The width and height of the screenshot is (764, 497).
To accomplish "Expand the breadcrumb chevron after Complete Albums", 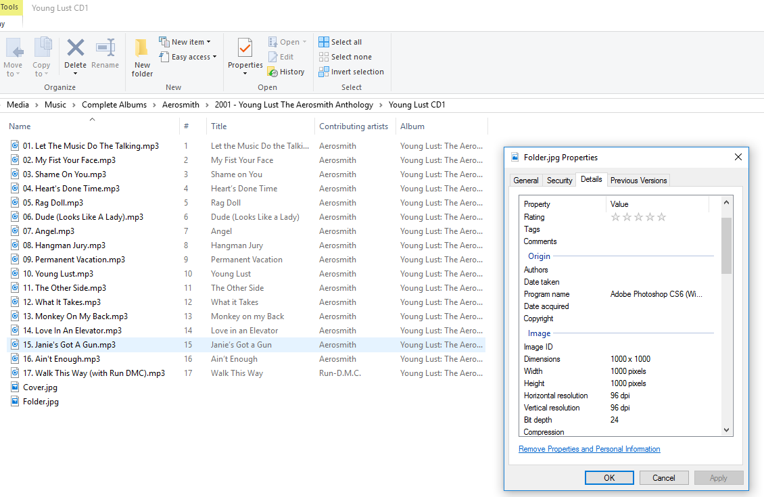I will coord(154,105).
